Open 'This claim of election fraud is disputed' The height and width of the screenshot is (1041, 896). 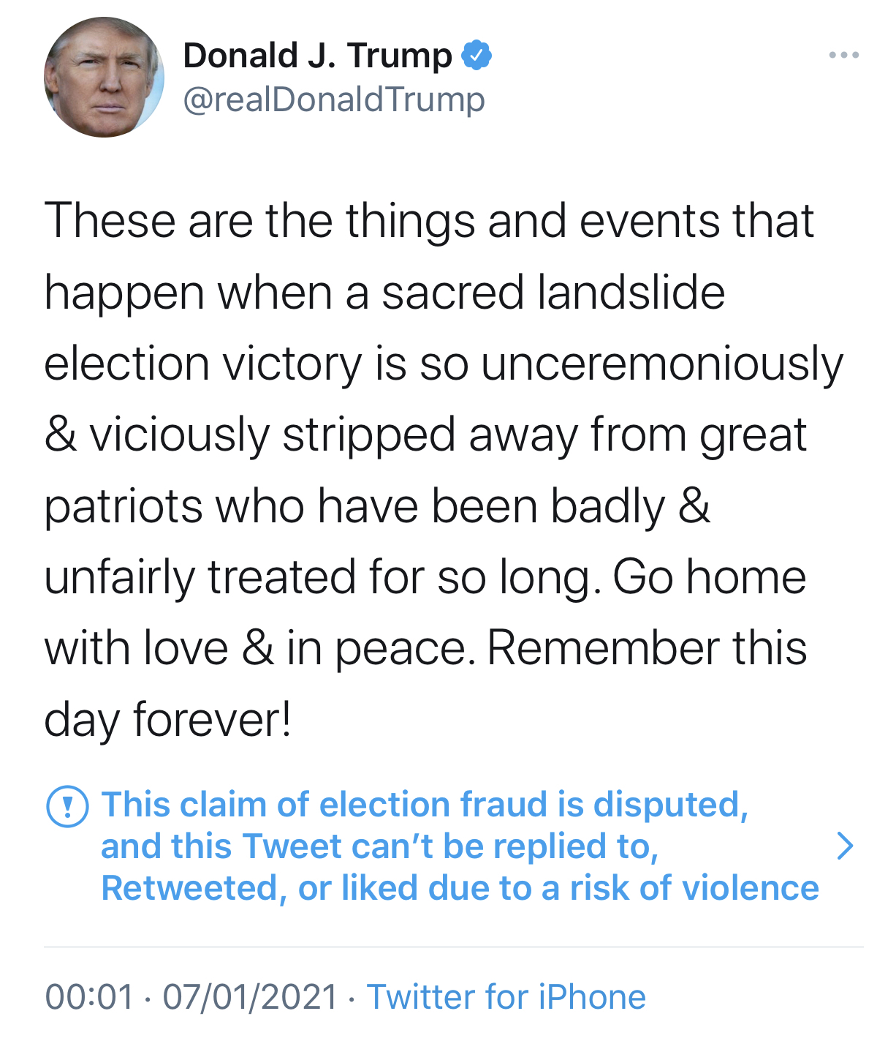(425, 805)
